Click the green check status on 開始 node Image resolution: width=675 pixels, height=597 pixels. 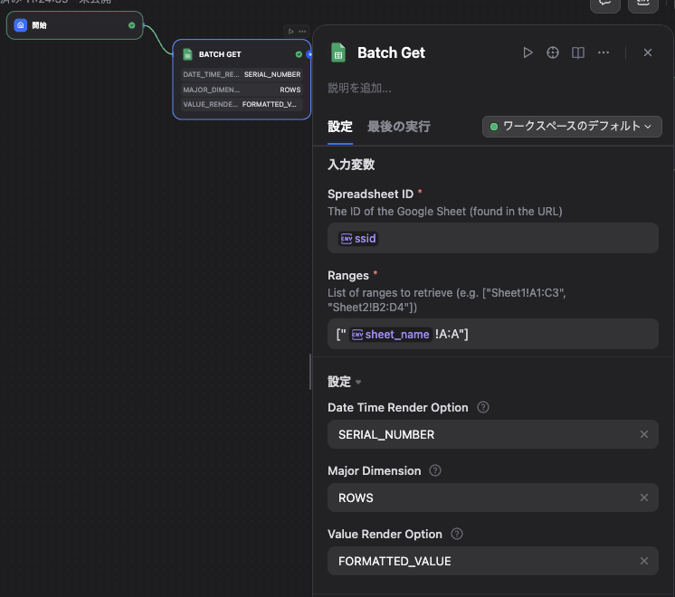132,25
